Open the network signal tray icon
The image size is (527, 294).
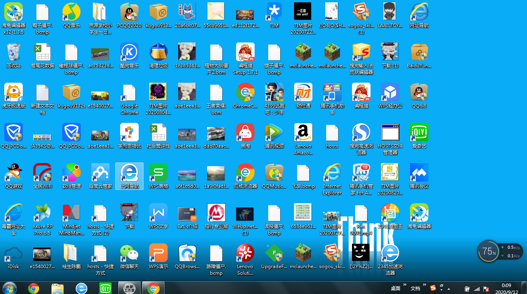pyautogui.click(x=477, y=289)
